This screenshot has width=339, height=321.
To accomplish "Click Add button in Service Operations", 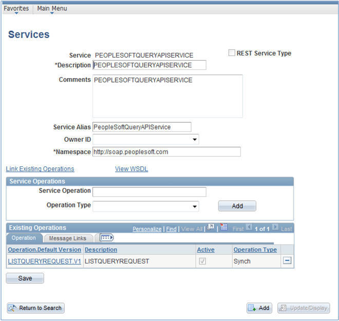I will click(x=237, y=206).
